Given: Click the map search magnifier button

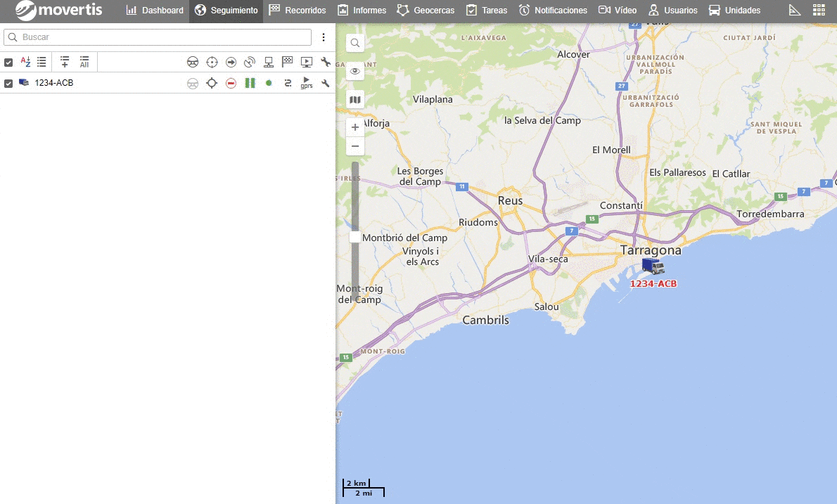Looking at the screenshot, I should 355,43.
